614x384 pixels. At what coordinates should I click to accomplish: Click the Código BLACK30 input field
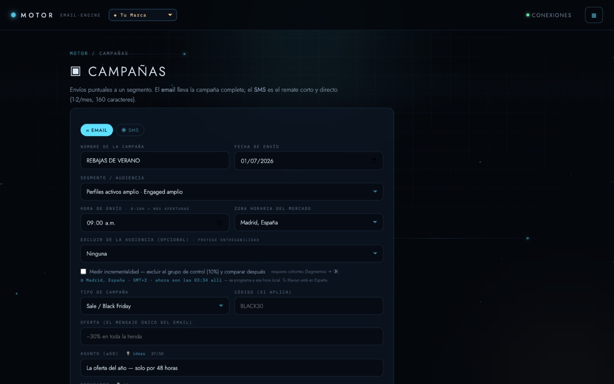click(309, 306)
